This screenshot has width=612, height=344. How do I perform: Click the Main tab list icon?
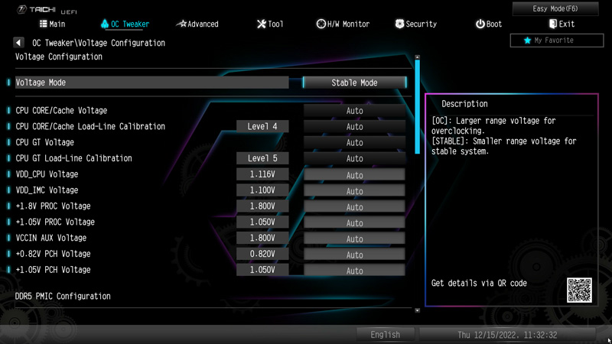(44, 24)
